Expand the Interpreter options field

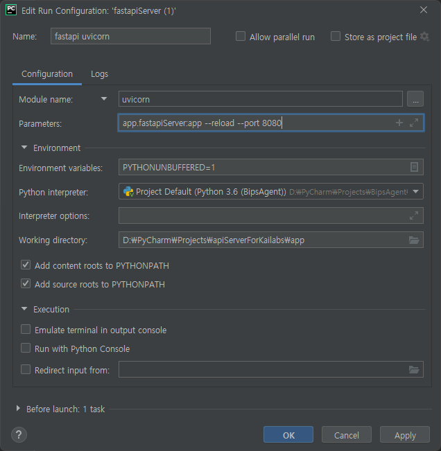click(x=414, y=215)
